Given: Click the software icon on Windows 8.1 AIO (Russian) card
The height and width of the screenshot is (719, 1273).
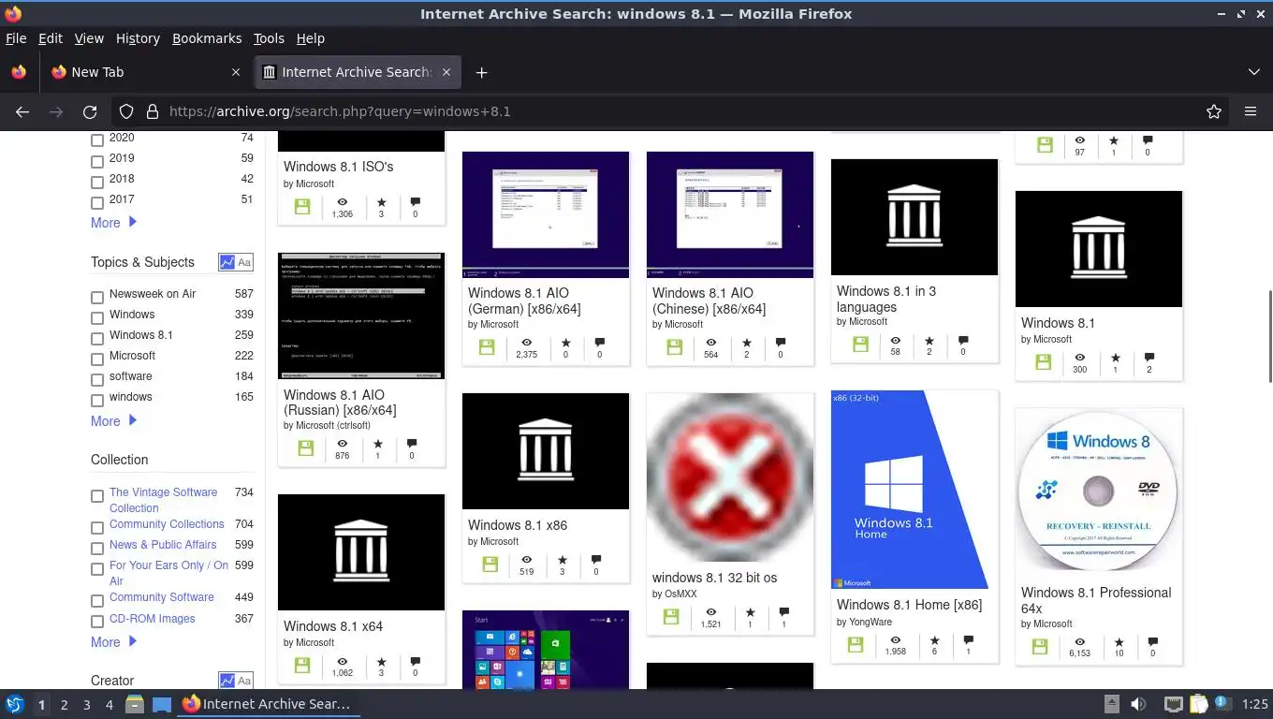Looking at the screenshot, I should [305, 448].
